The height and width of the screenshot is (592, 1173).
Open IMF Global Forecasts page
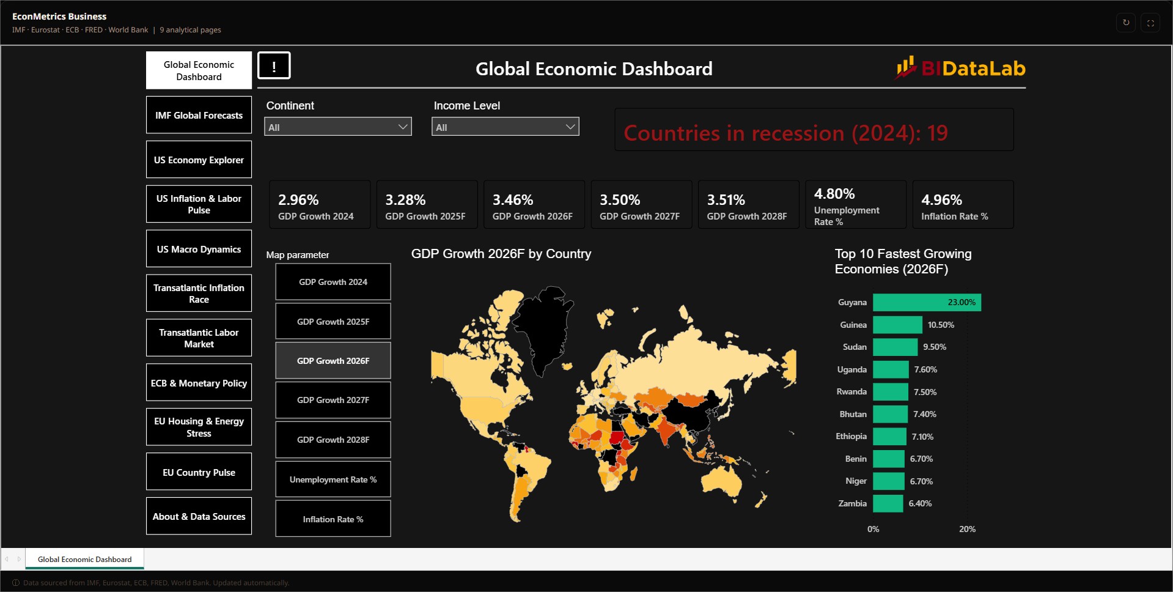tap(199, 115)
